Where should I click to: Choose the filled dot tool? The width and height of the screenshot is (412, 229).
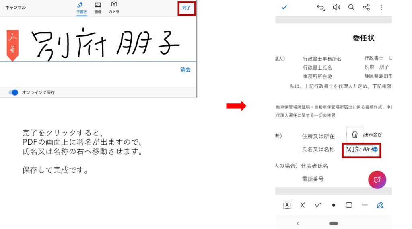pyautogui.click(x=334, y=205)
